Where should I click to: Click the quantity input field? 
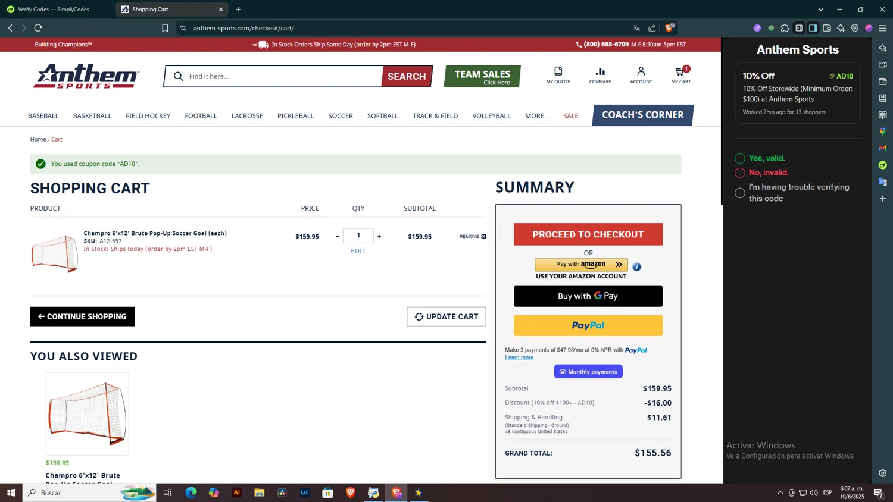[x=358, y=236]
